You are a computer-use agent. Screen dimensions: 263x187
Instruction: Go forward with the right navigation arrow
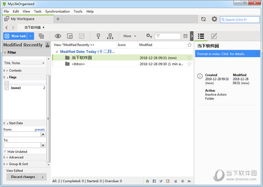tap(13, 28)
